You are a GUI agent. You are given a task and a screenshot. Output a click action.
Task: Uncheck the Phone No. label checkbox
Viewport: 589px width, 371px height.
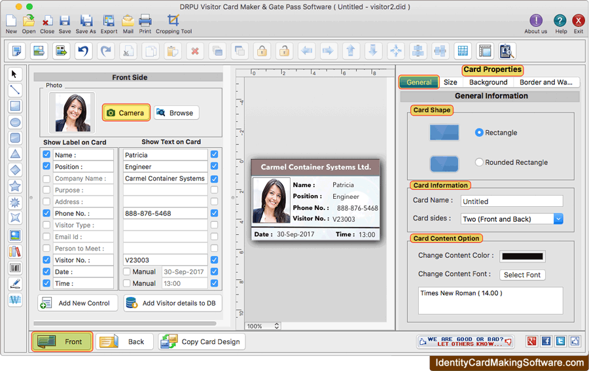click(x=46, y=213)
